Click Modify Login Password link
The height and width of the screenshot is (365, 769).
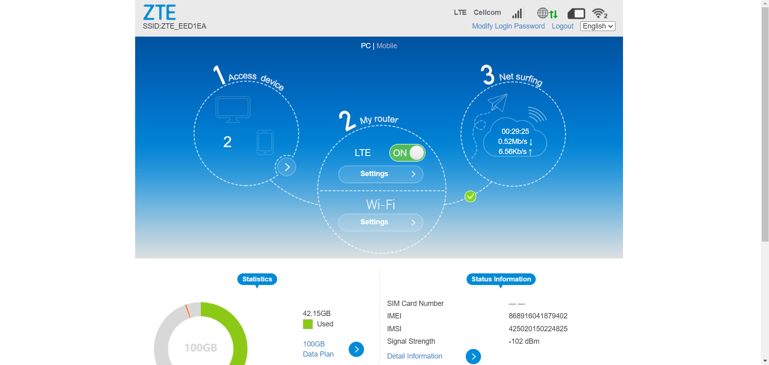pyautogui.click(x=508, y=26)
